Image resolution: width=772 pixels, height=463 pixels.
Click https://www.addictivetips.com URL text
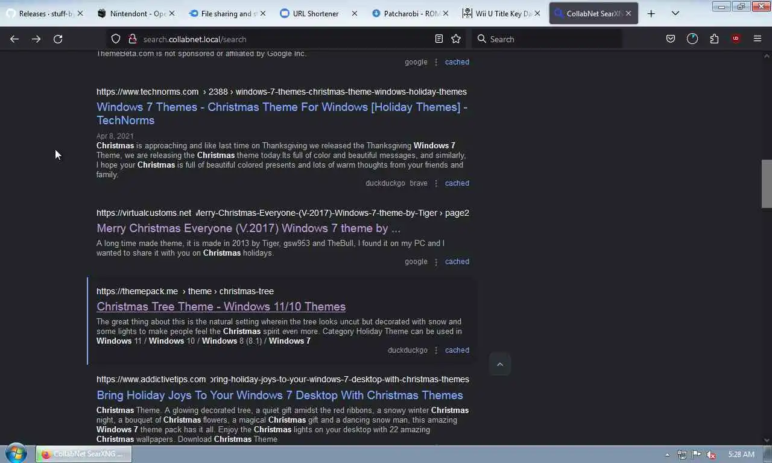[151, 379]
